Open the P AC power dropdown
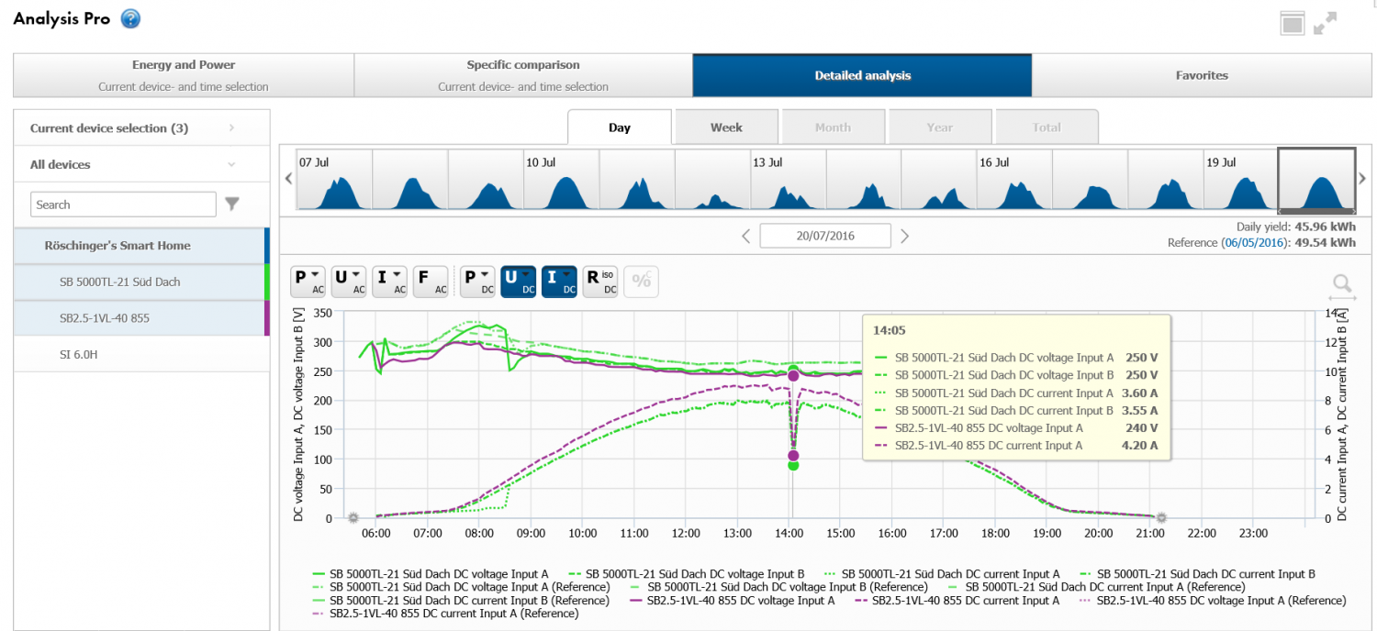1377x631 pixels. [308, 282]
